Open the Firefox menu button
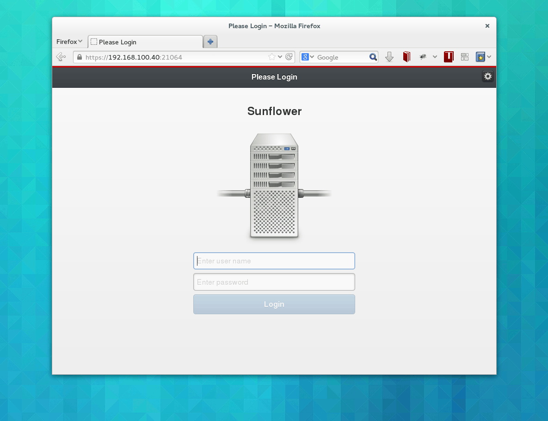Image resolution: width=548 pixels, height=421 pixels. tap(69, 42)
